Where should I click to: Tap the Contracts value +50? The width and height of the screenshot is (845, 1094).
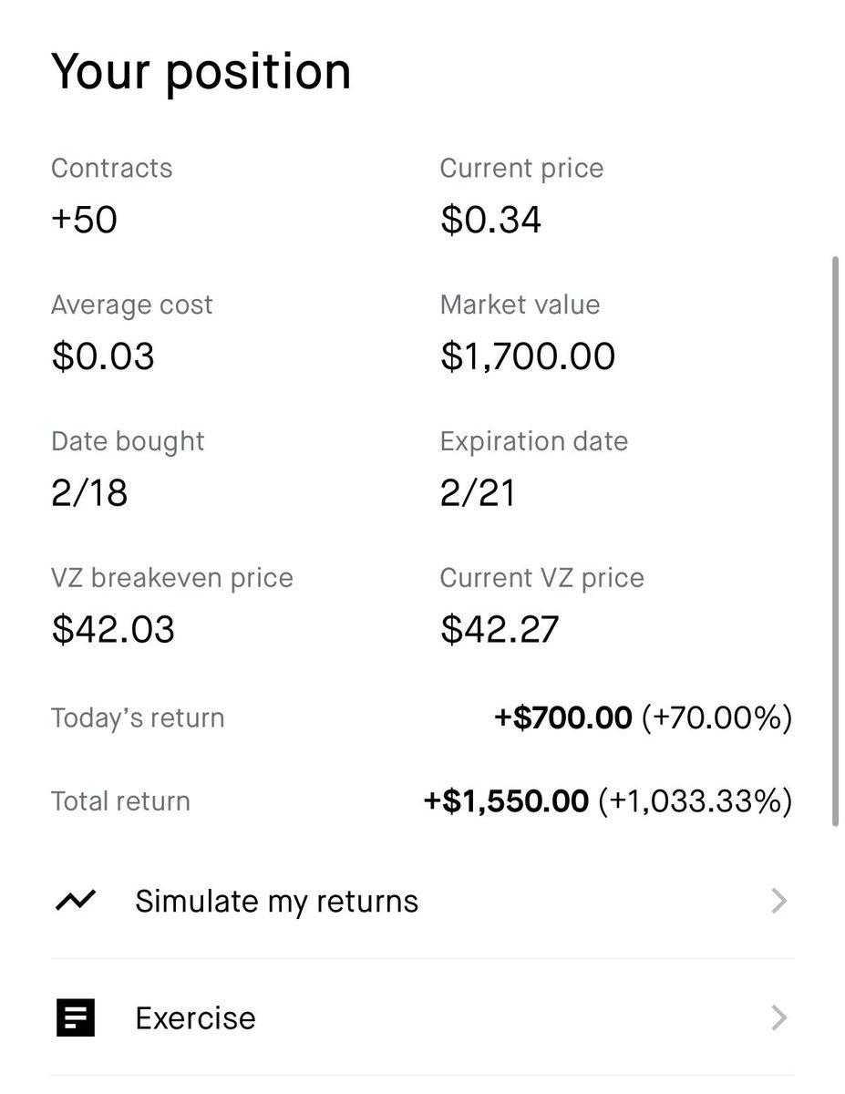[x=85, y=220]
